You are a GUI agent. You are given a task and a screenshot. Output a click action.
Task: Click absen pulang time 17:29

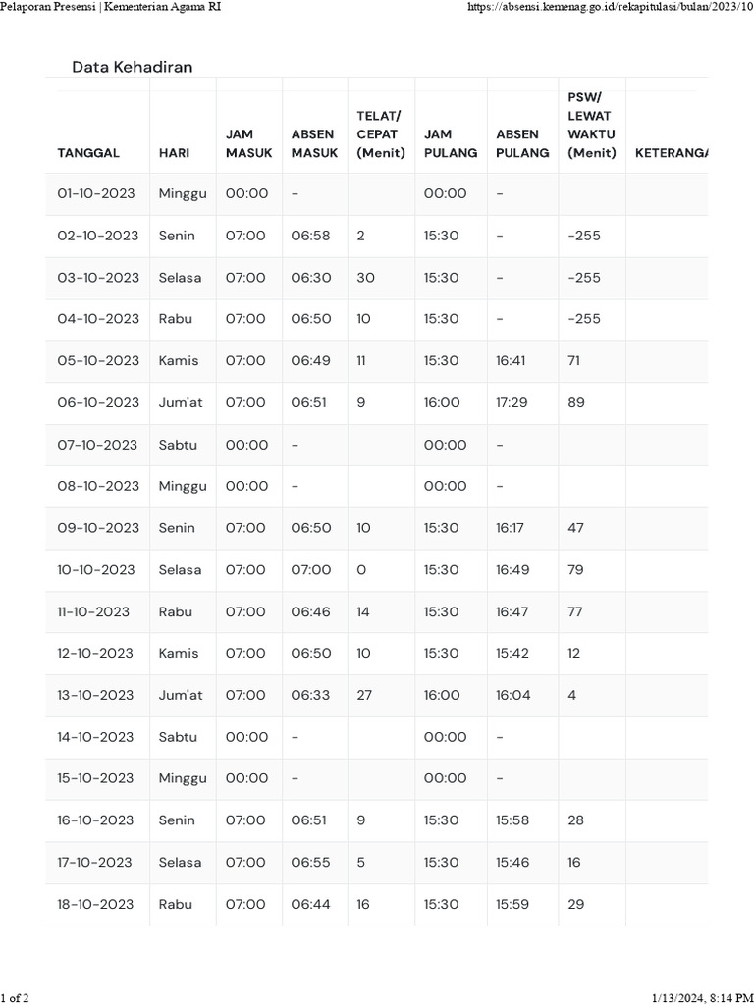click(511, 402)
